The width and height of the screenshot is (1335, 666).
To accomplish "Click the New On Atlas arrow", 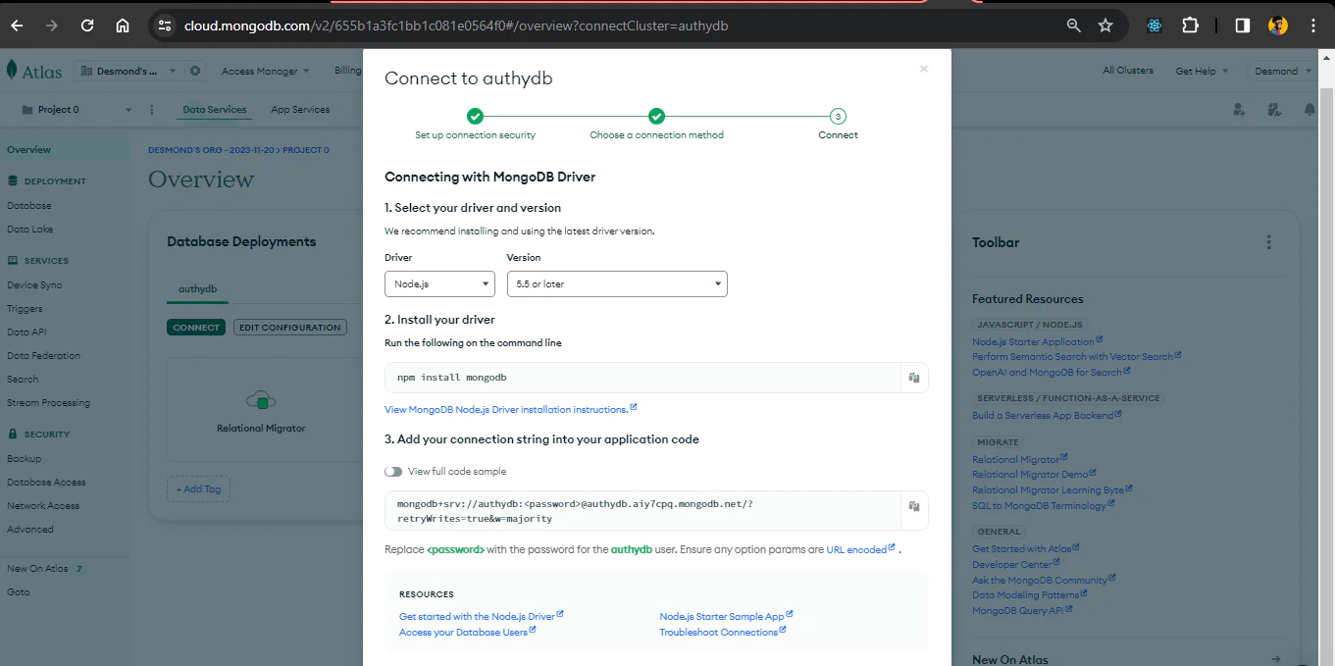I will (1275, 659).
